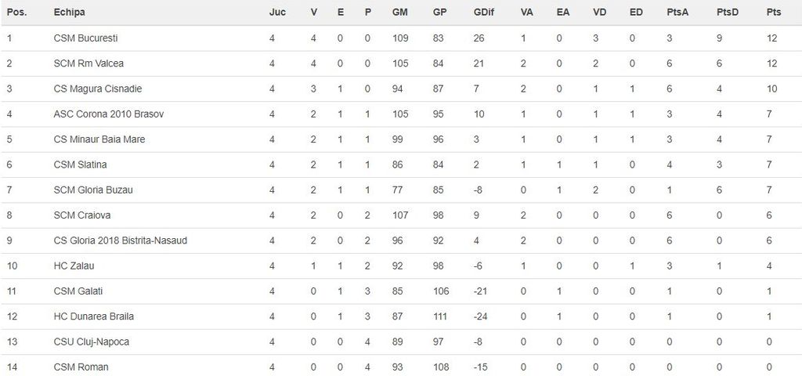Click the CSM Slatina team name
Image resolution: width=802 pixels, height=376 pixels.
coord(81,164)
